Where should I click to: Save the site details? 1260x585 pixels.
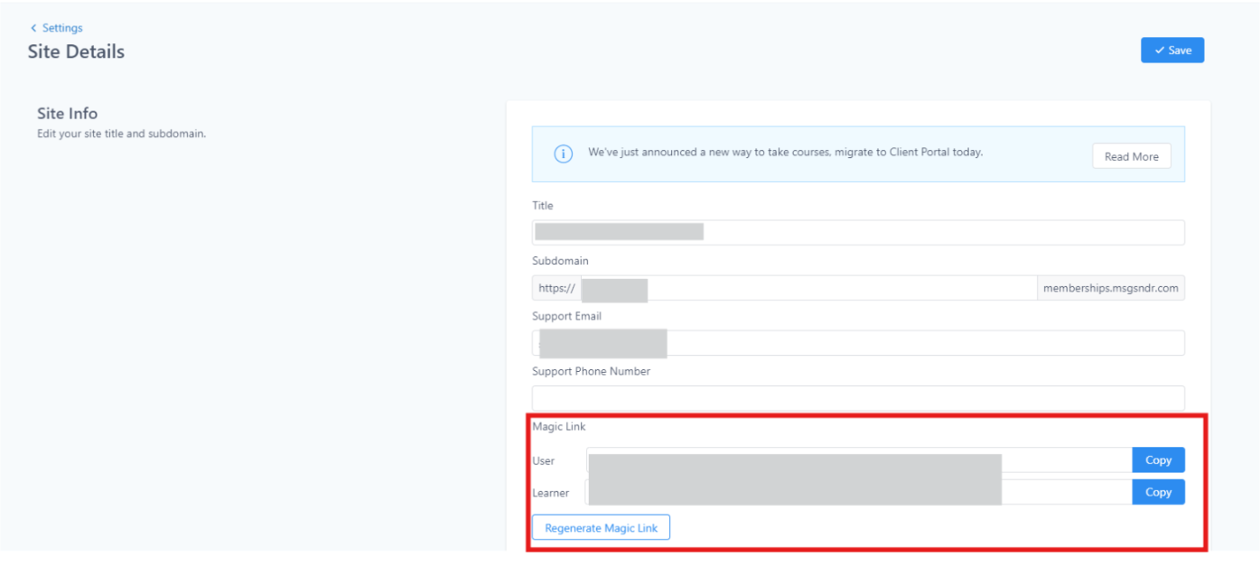[x=1171, y=51]
